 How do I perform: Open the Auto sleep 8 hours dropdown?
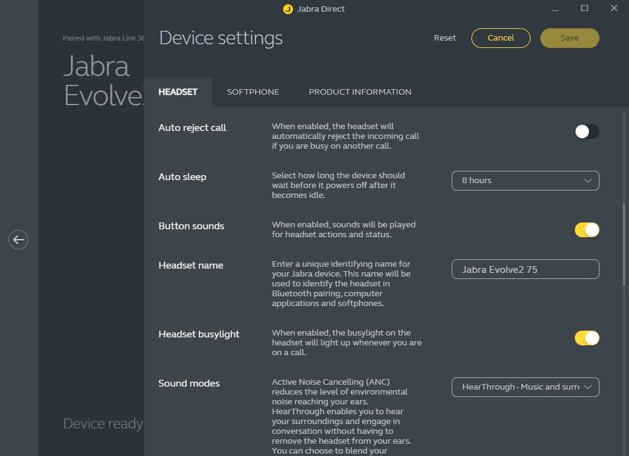(525, 181)
